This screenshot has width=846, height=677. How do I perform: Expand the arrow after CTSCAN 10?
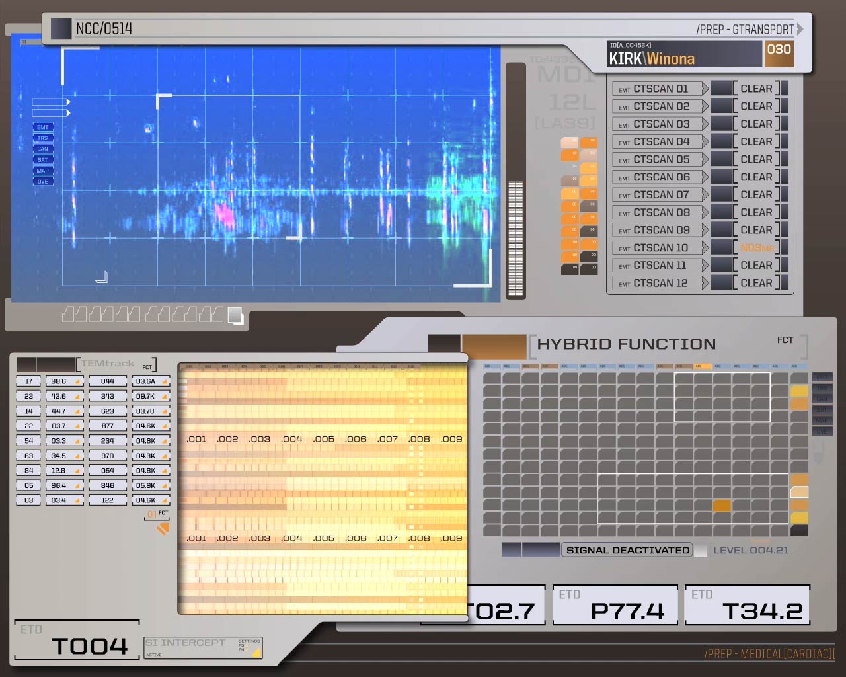(705, 248)
